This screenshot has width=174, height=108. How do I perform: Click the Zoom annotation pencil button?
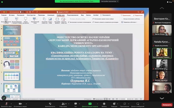click(x=4, y=98)
